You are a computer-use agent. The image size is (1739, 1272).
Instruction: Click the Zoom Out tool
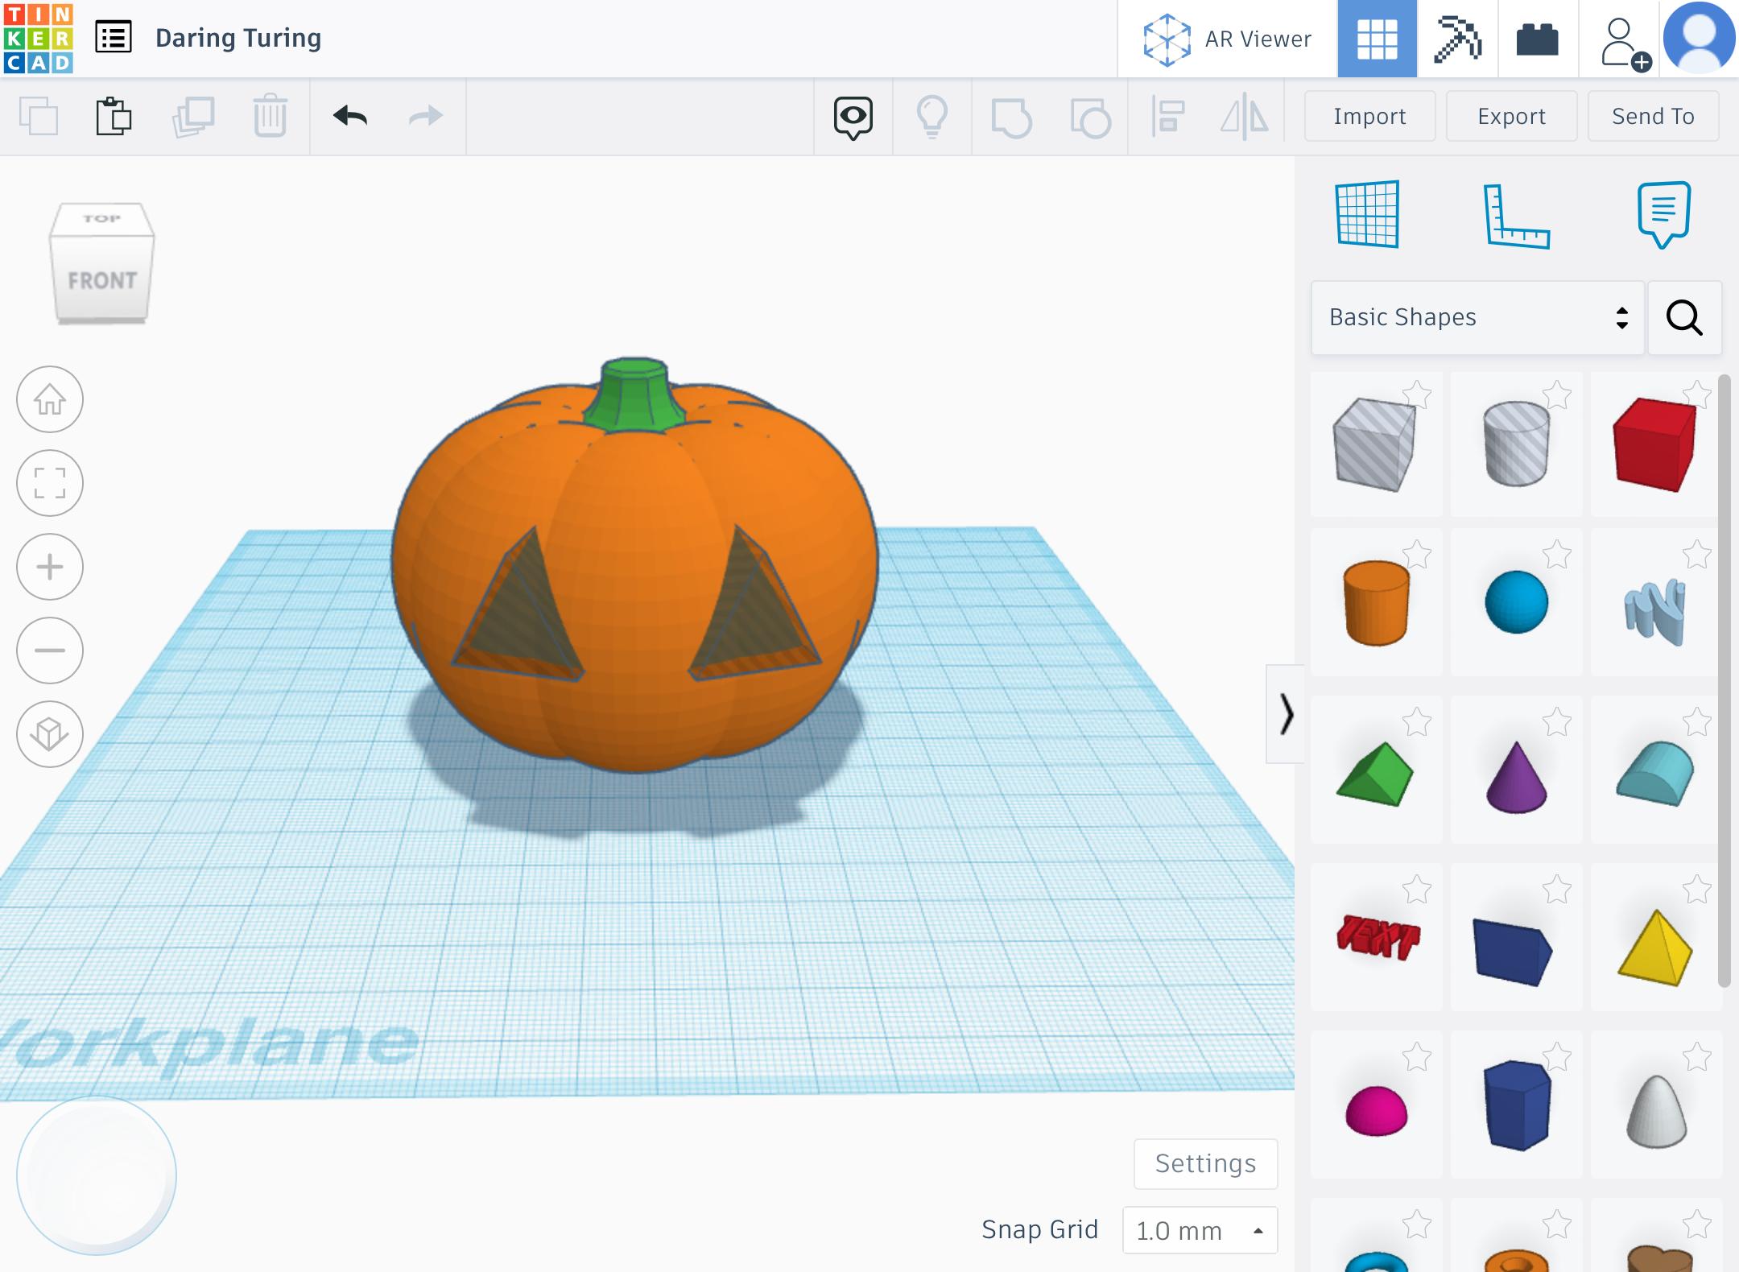tap(52, 650)
